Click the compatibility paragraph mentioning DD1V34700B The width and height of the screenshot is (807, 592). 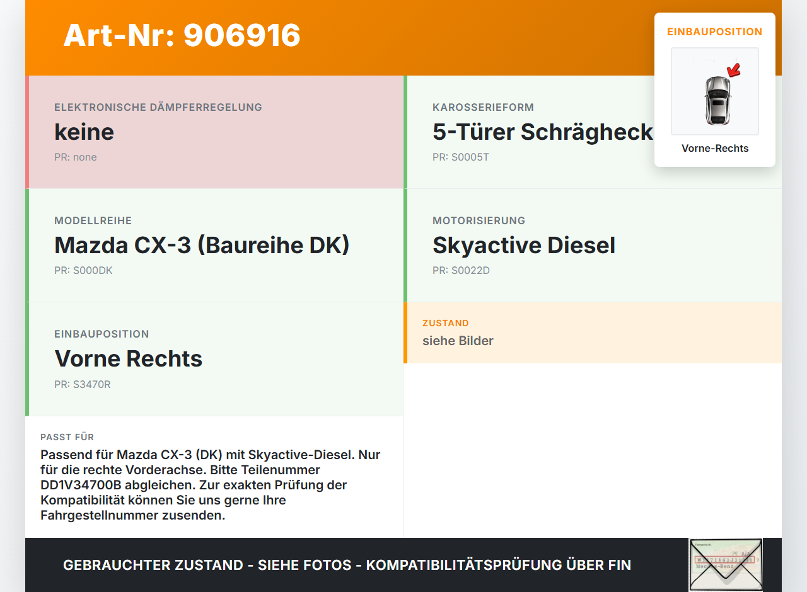point(211,485)
